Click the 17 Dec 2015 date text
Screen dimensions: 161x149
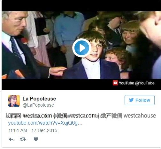pyautogui.click(x=44, y=130)
